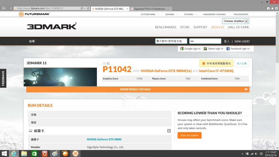
Task: Switch to the Gigabyte P35X v3 Notebook tab
Action: (149, 9)
